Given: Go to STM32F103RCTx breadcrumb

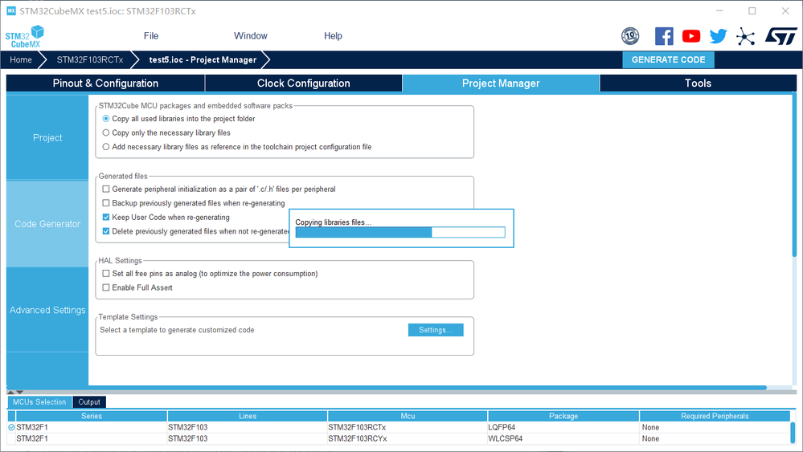Looking at the screenshot, I should pos(90,60).
